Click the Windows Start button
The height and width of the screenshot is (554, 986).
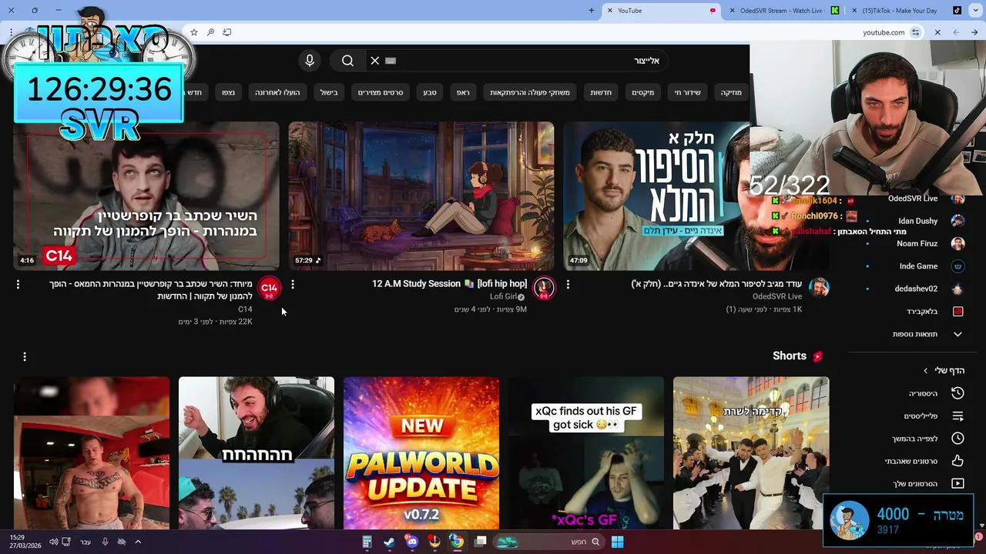[x=617, y=542]
